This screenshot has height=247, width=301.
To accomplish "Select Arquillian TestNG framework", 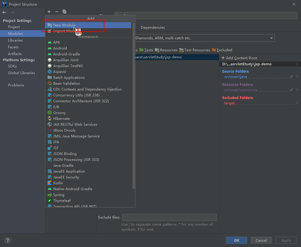I will pos(89,66).
